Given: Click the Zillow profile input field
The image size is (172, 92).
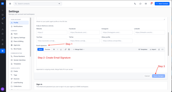Looking at the screenshot, I should (x=117, y=41).
